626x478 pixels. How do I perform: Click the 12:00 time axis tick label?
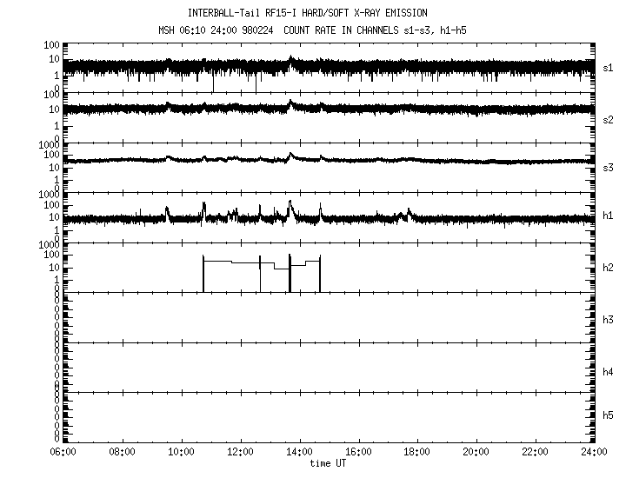click(x=240, y=452)
